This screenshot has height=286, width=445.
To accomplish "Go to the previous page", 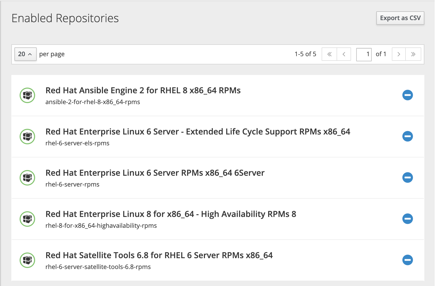I will click(x=344, y=54).
